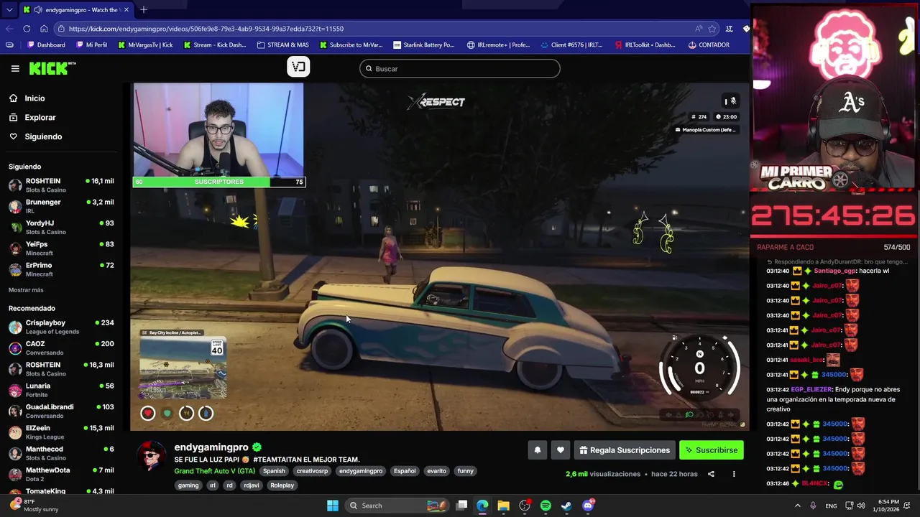Open YelFps Minecraft channel
This screenshot has width=920, height=517.
tap(61, 248)
